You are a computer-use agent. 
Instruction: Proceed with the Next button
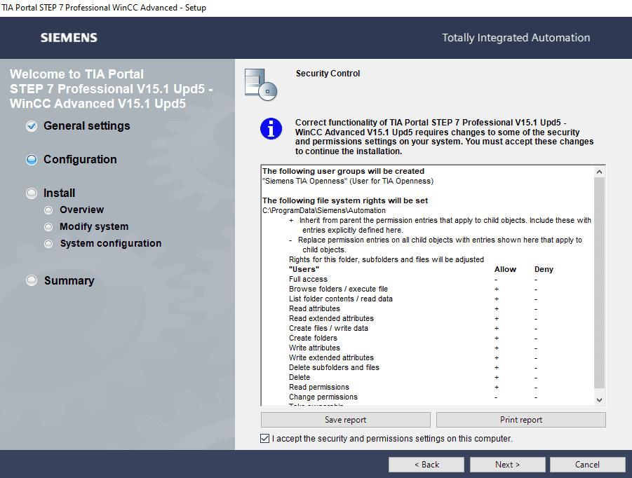pos(507,464)
